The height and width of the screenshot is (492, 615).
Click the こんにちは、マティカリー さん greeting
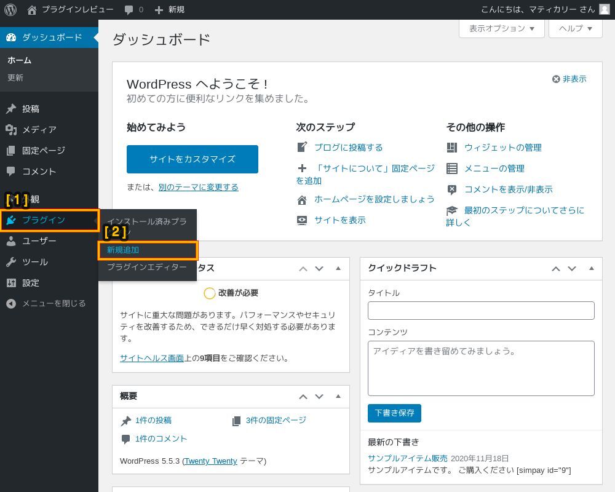pyautogui.click(x=538, y=9)
